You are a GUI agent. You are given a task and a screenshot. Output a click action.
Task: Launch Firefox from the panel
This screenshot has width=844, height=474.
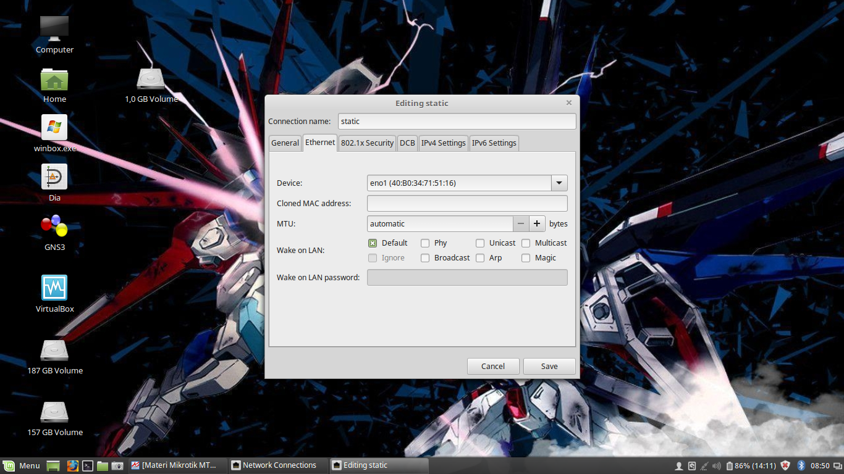click(72, 465)
